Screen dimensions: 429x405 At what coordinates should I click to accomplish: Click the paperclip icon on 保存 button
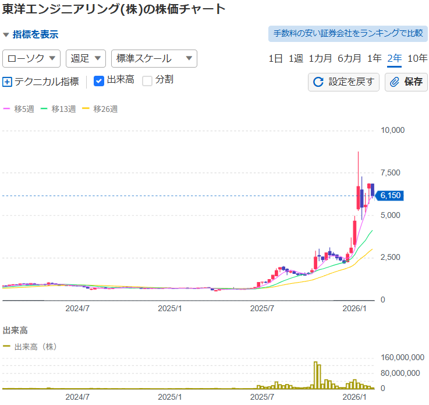coord(395,82)
